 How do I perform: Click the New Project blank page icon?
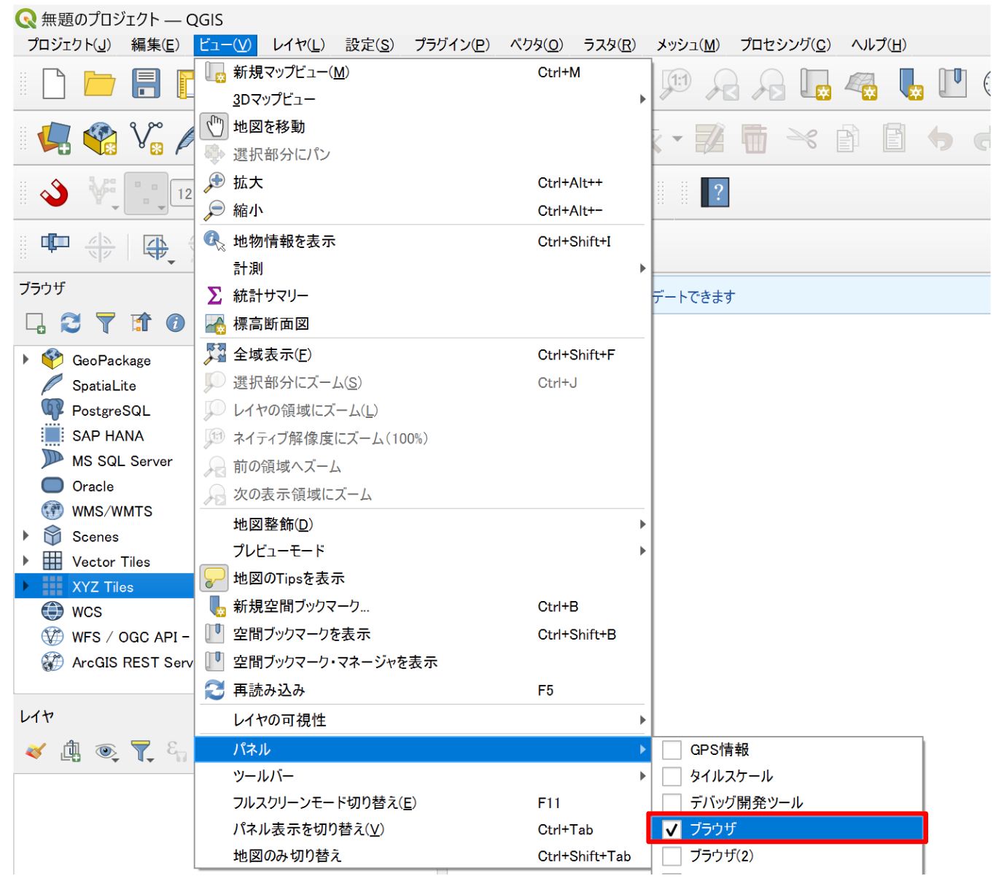click(x=54, y=84)
